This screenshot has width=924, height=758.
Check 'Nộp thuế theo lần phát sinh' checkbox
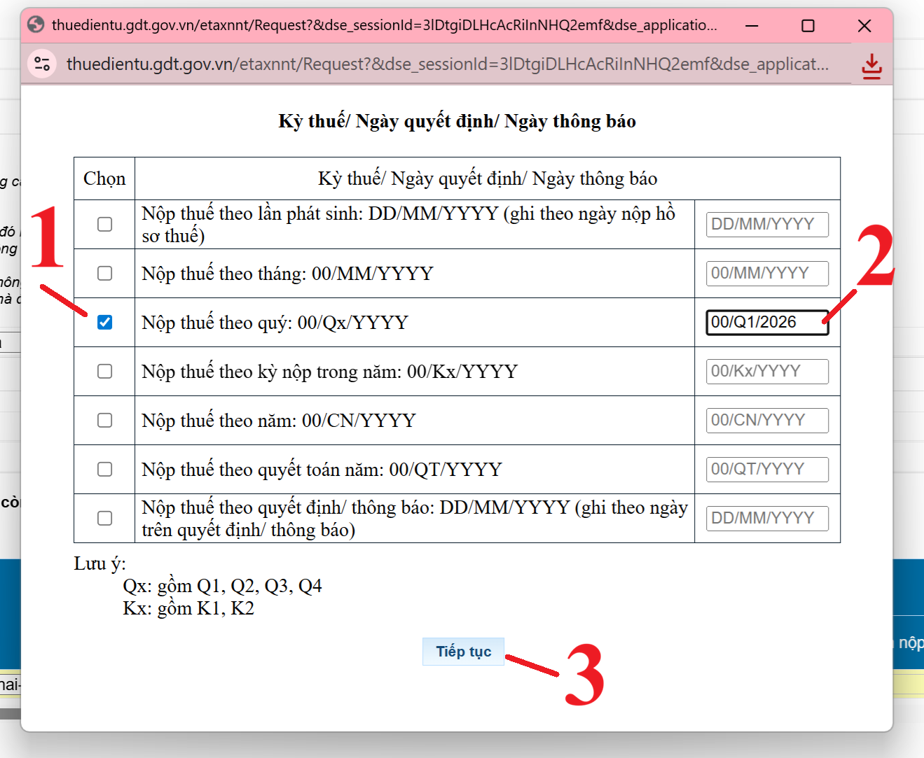pos(105,224)
